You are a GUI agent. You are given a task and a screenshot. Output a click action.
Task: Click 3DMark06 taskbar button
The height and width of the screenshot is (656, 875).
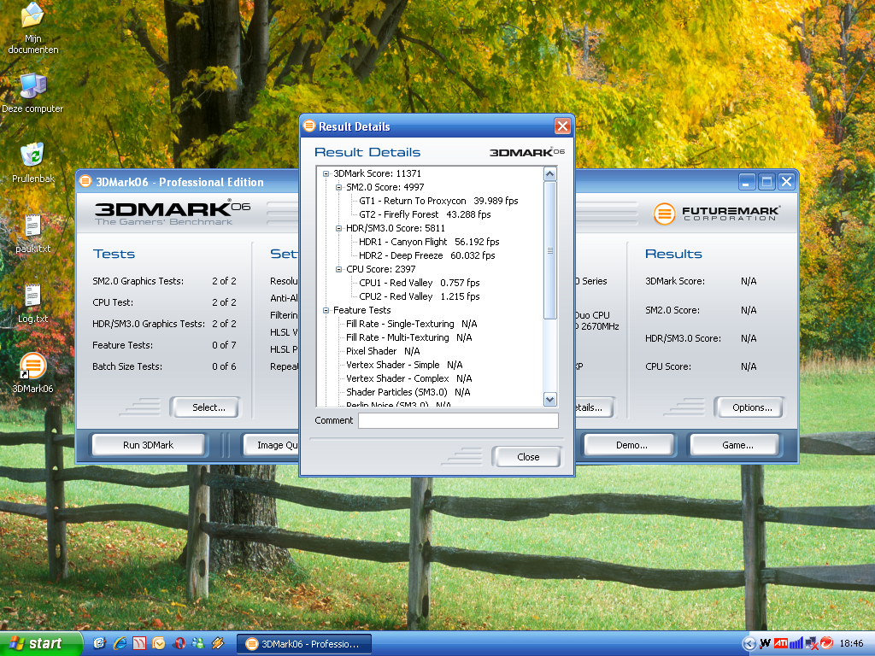304,644
